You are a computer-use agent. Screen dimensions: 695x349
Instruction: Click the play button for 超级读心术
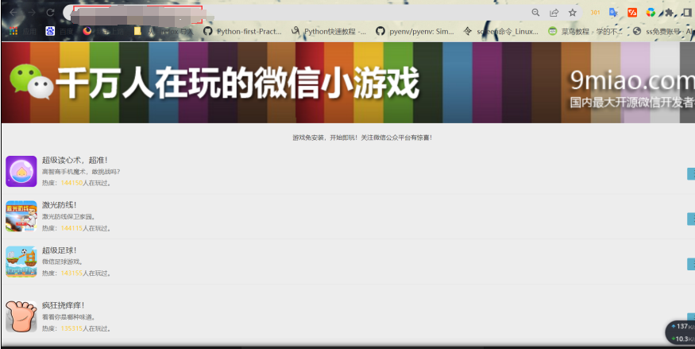[x=691, y=174]
